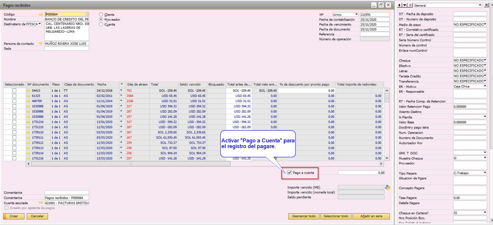Click the Concepto Pagare field
Screen dimensions: 493x225
click(470, 190)
